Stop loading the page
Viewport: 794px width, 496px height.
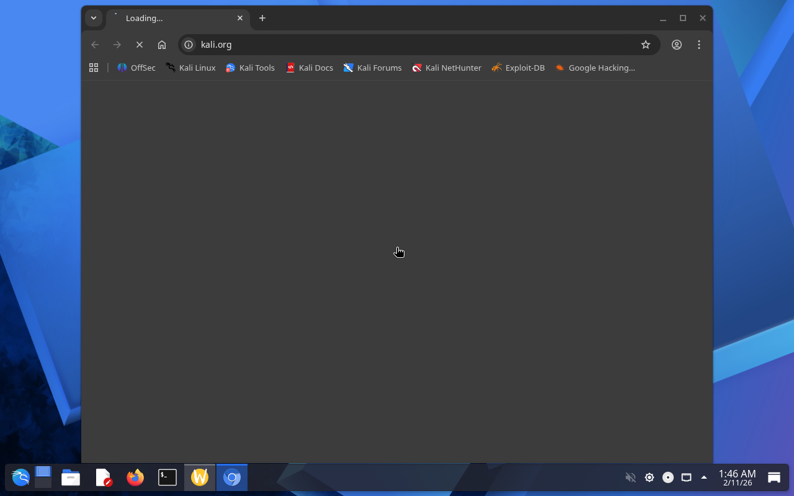point(140,45)
